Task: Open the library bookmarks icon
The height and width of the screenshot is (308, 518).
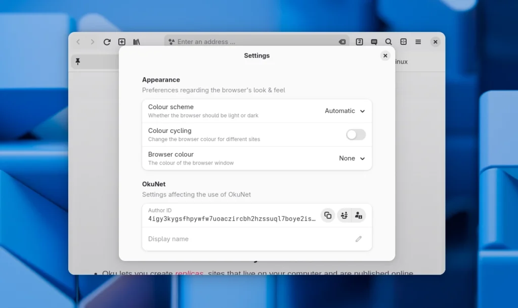Action: [x=137, y=42]
